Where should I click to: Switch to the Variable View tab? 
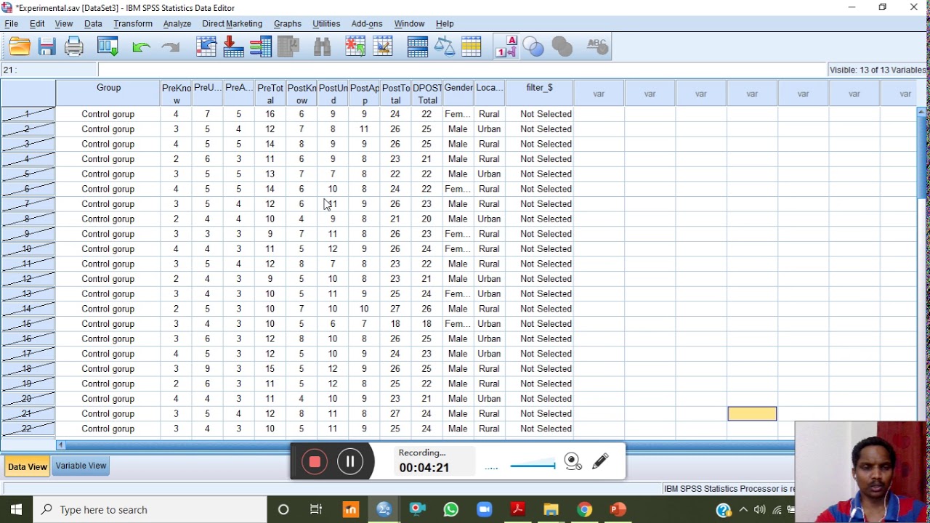click(81, 466)
